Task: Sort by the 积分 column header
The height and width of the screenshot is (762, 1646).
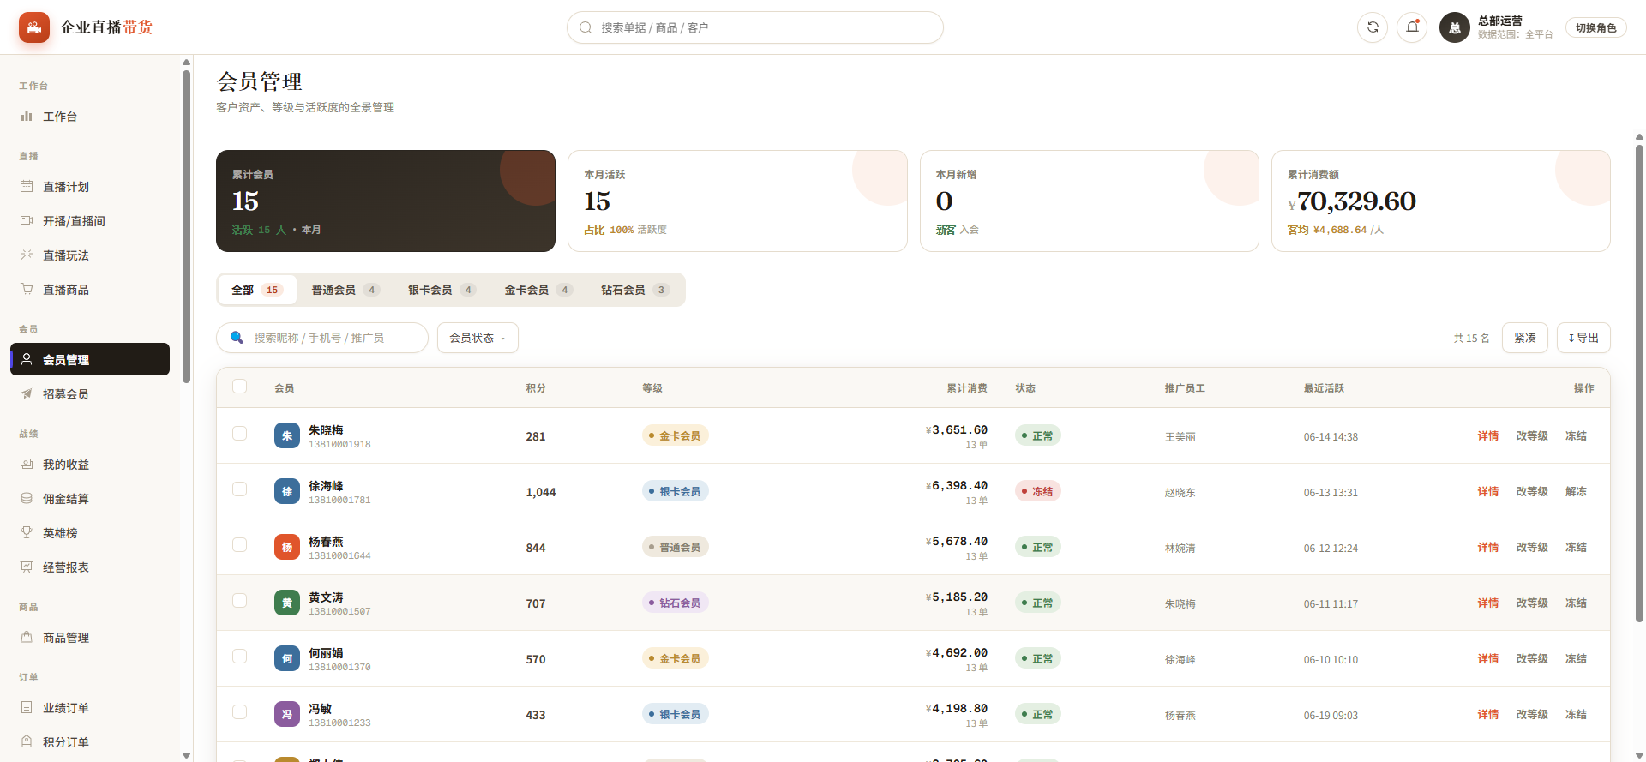Action: pyautogui.click(x=536, y=388)
